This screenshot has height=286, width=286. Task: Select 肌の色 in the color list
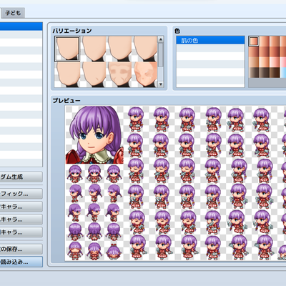coord(210,40)
